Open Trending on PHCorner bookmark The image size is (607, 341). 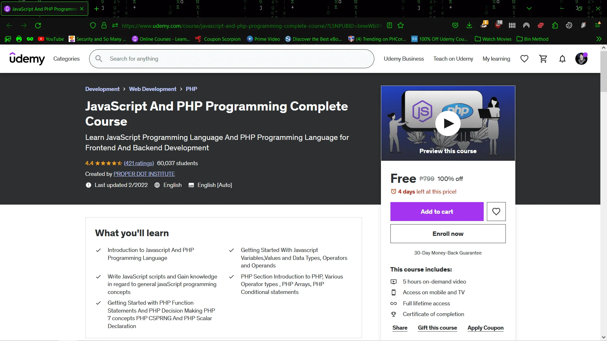[x=377, y=39]
